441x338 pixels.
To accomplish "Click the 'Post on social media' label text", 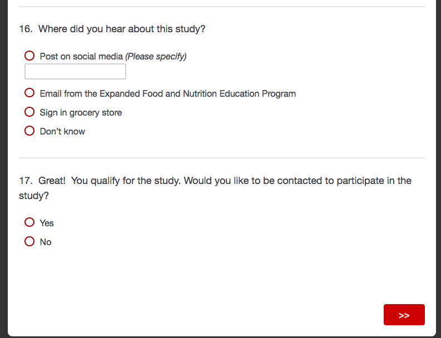I will (x=81, y=56).
